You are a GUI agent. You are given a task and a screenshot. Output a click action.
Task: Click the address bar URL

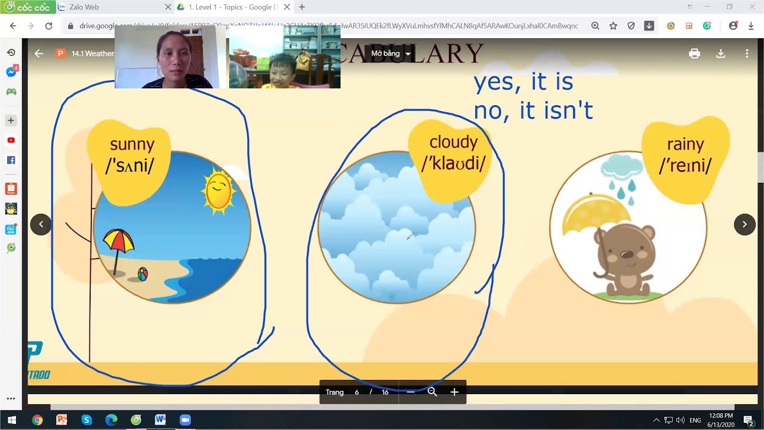[x=328, y=26]
